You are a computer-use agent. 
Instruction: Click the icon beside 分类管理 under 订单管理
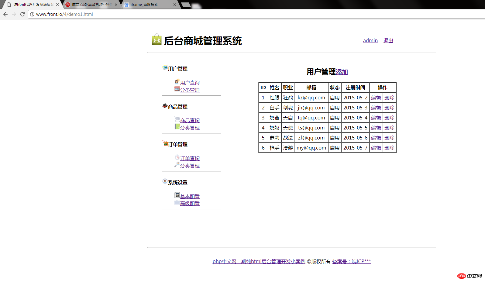(x=177, y=164)
